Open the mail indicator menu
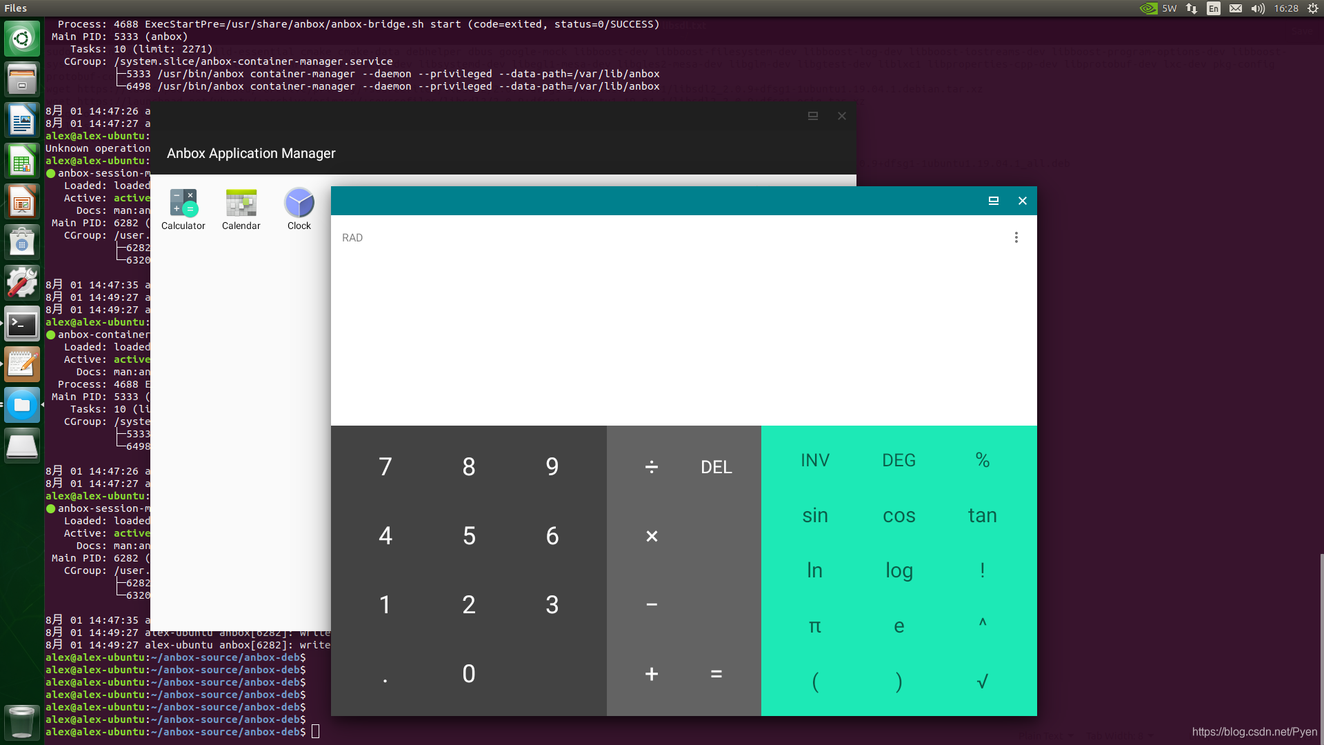This screenshot has width=1324, height=745. click(x=1236, y=8)
